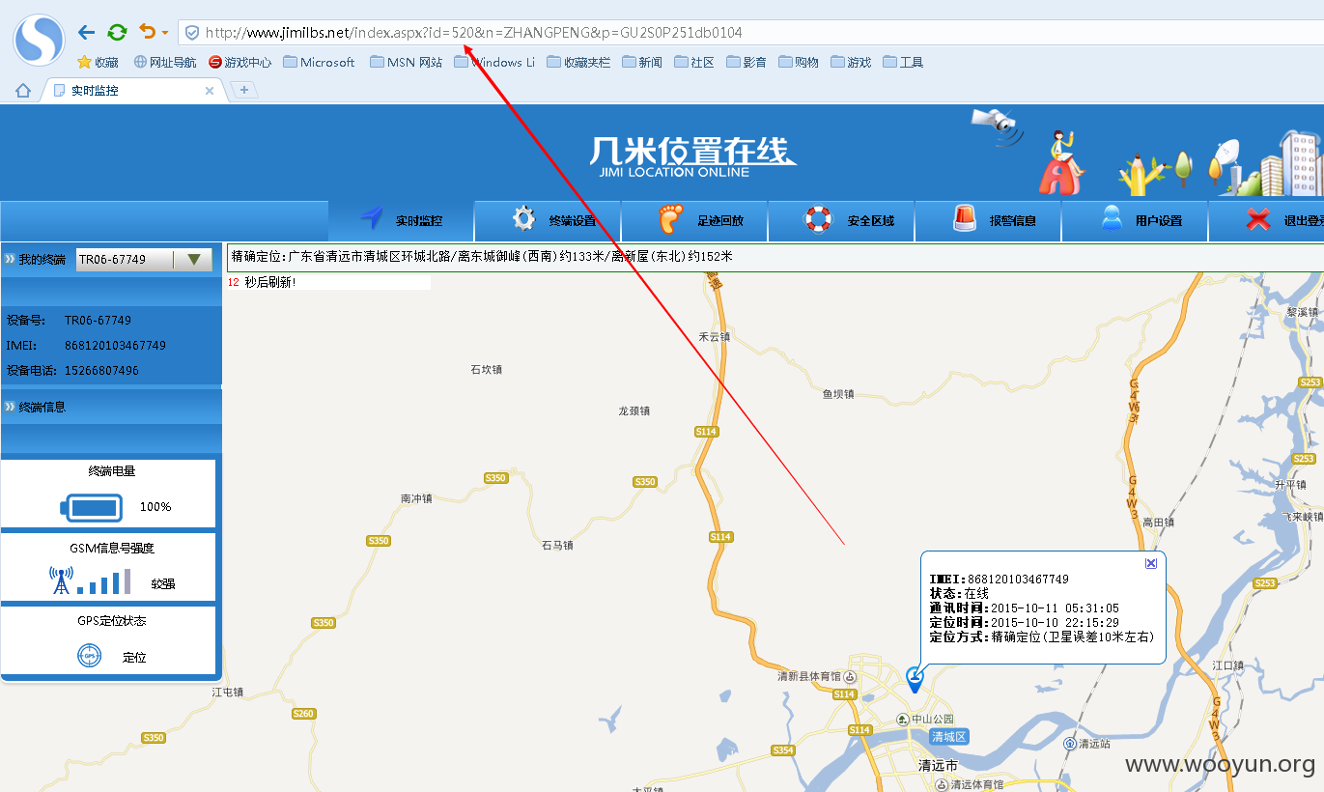Click the S354 road shield on map
The image size is (1324, 792).
pos(783,750)
